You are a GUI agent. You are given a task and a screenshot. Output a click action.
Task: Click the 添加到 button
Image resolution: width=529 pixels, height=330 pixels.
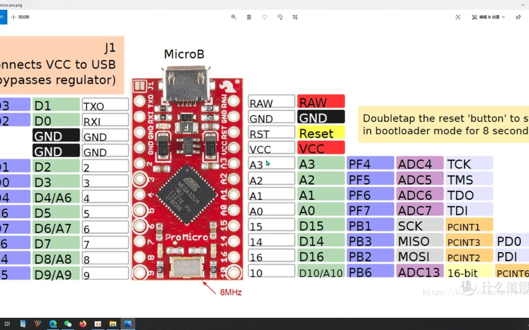point(20,17)
